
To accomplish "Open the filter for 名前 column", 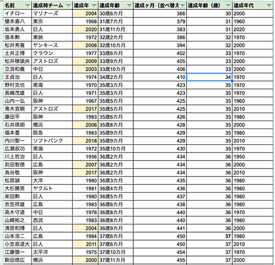I will tap(28, 6).
